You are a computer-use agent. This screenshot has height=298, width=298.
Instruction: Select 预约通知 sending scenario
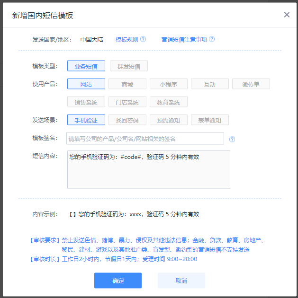click(x=168, y=120)
